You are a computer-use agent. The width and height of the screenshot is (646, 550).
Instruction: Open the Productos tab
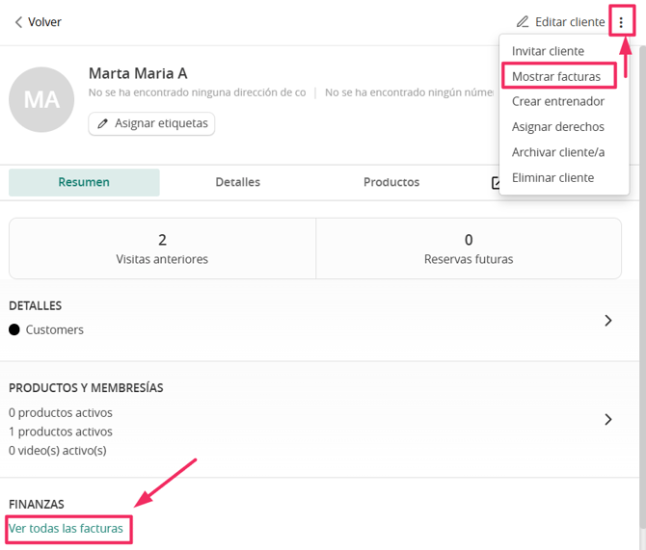[391, 182]
